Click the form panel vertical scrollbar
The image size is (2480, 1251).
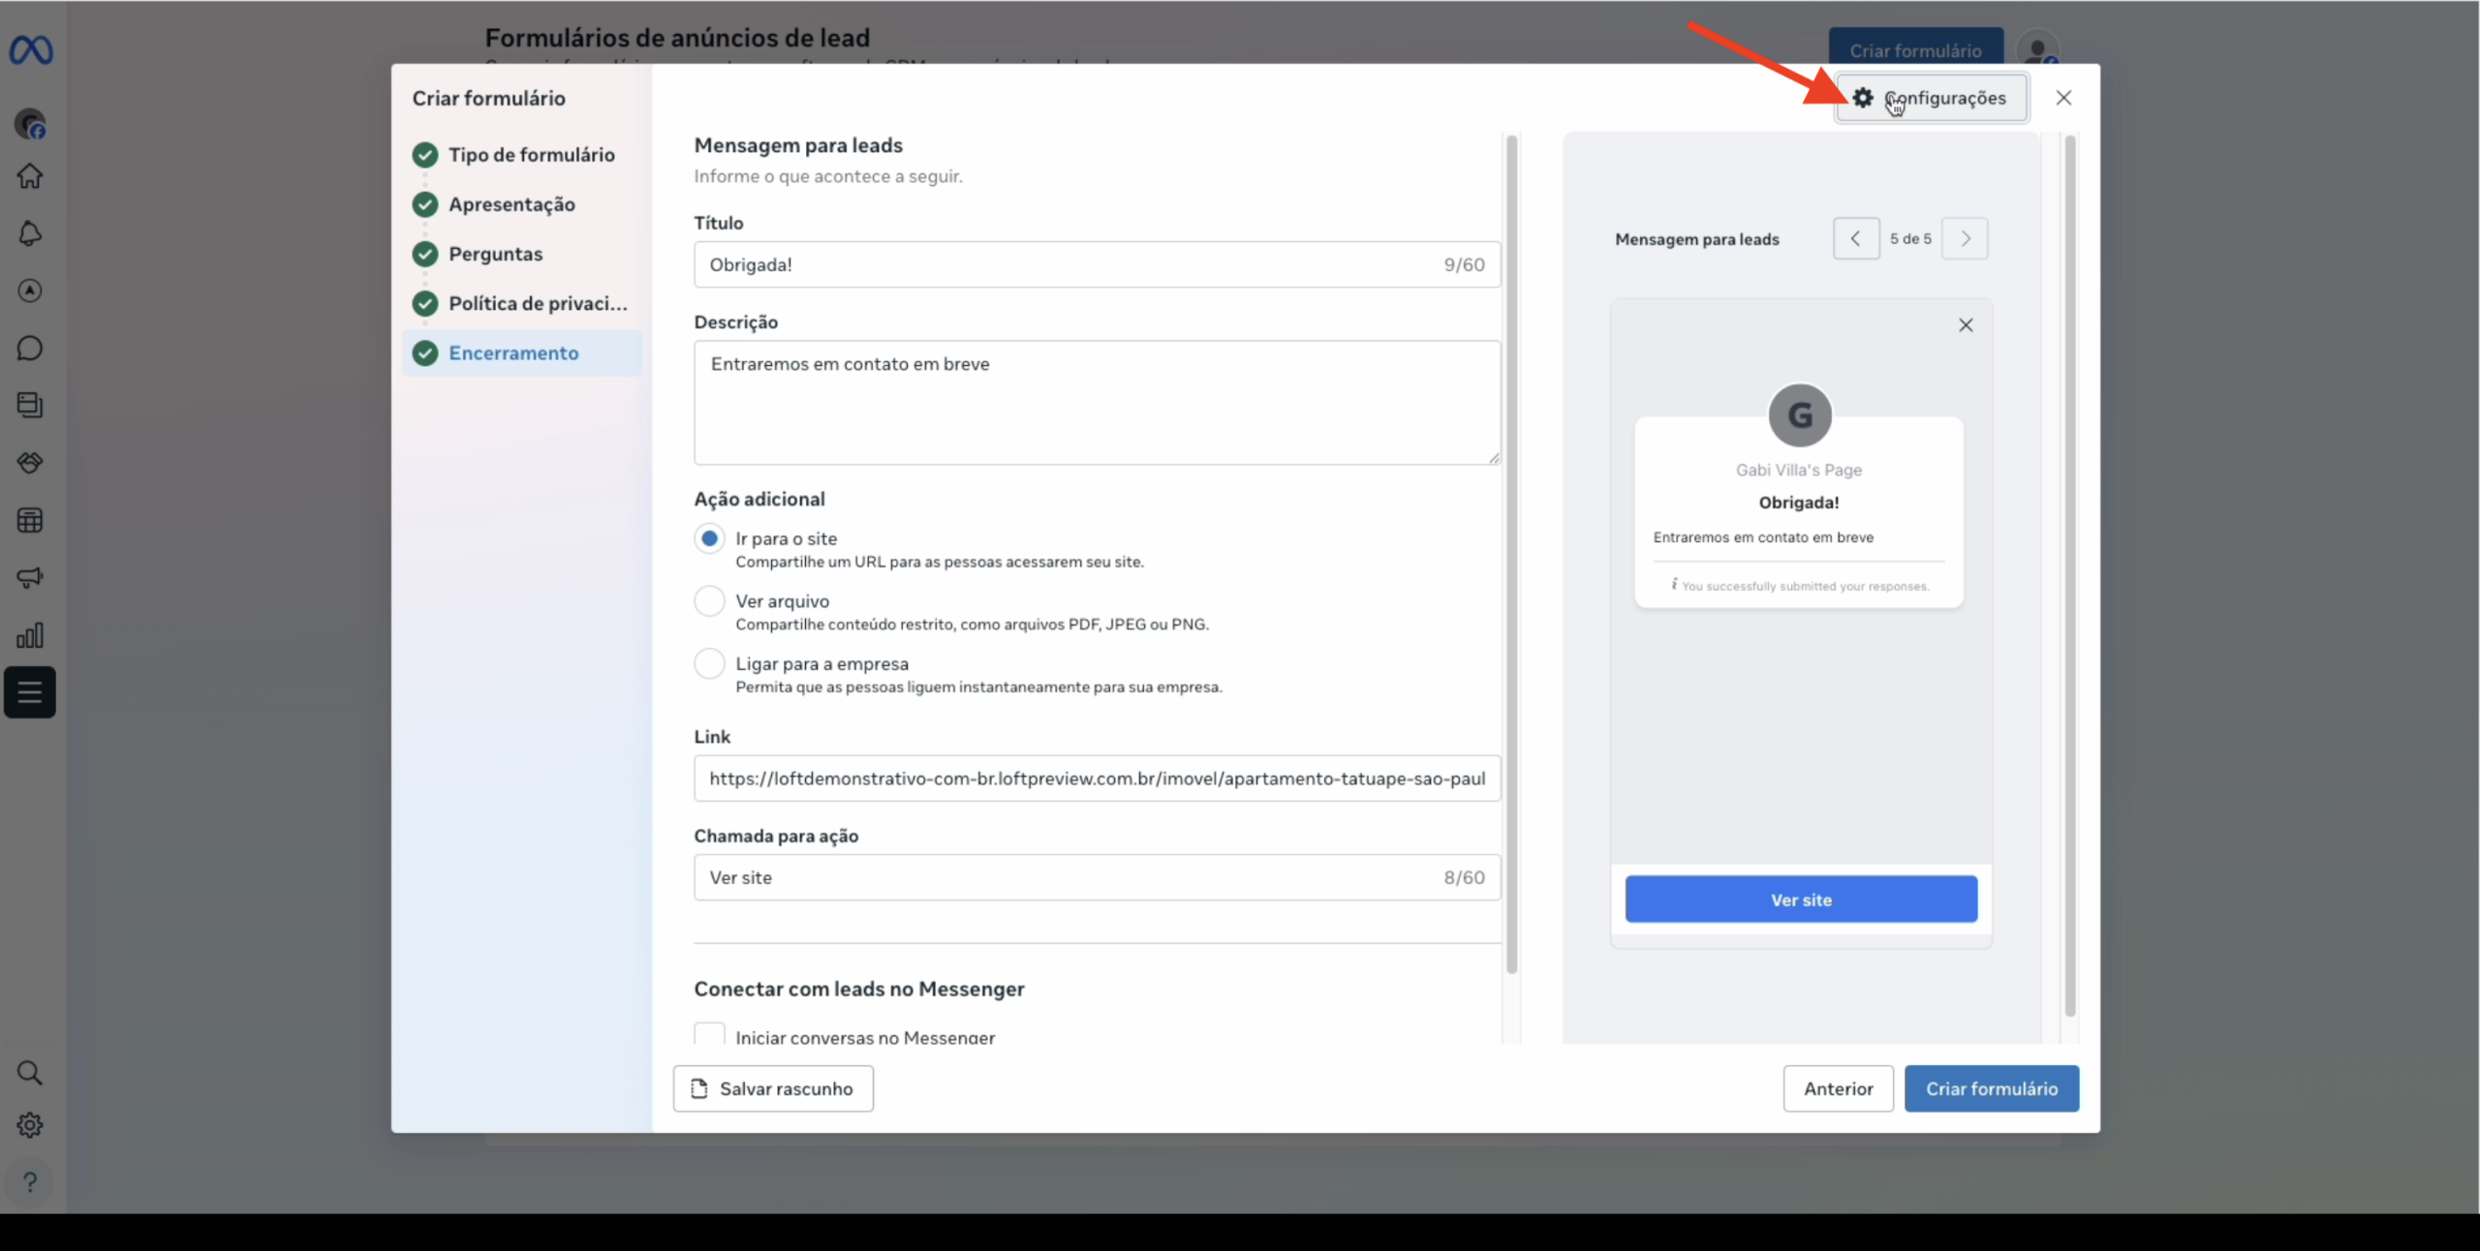coord(1511,552)
